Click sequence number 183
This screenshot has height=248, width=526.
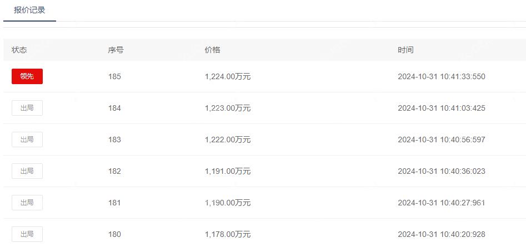(114, 139)
